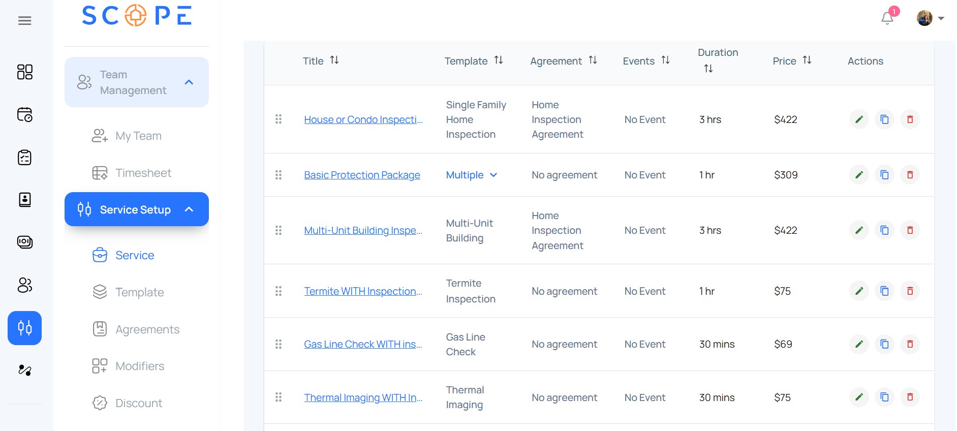This screenshot has height=431, width=957.
Task: Open the user avatar dropdown
Action: (x=930, y=18)
